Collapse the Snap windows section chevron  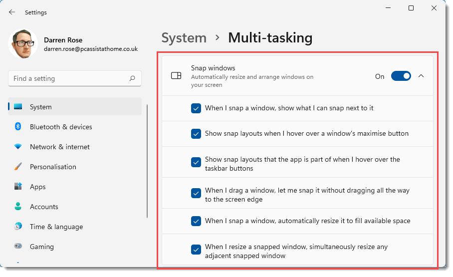(x=421, y=76)
